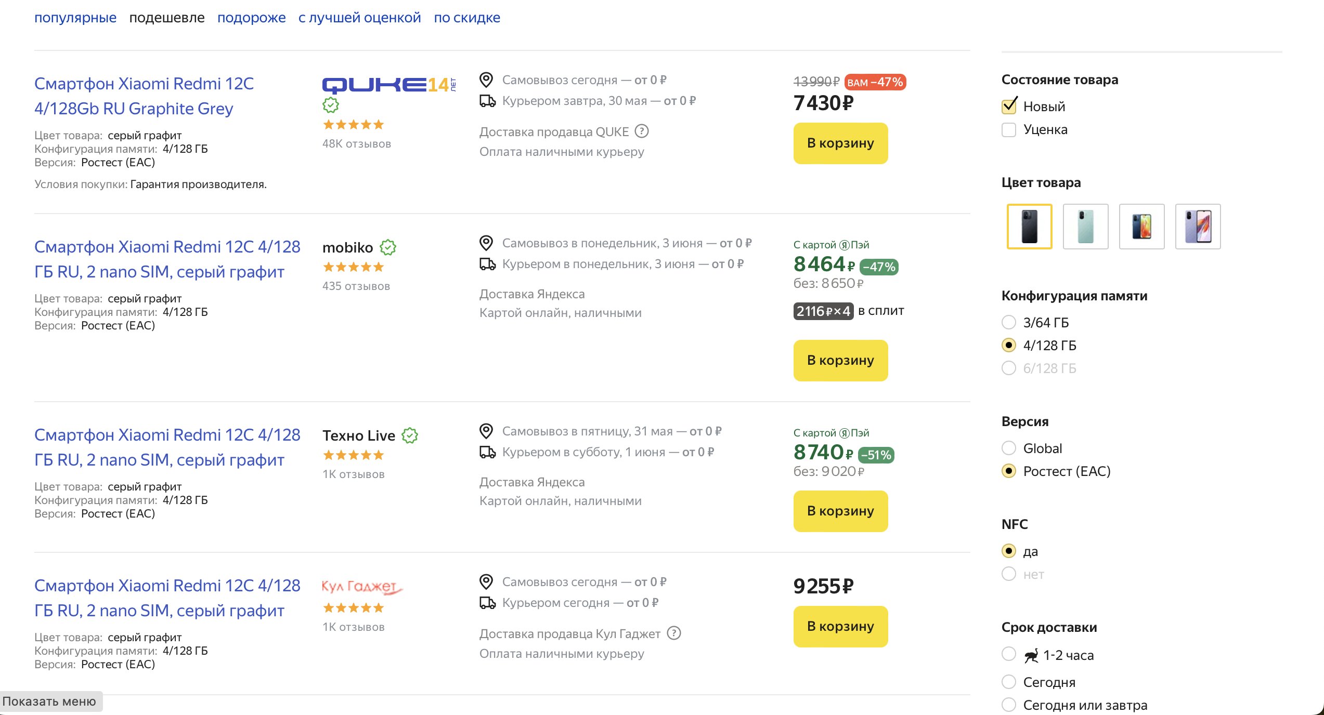Click the help icon beside Доставка продавца Кул Гаджет
Image resolution: width=1324 pixels, height=715 pixels.
pos(674,633)
